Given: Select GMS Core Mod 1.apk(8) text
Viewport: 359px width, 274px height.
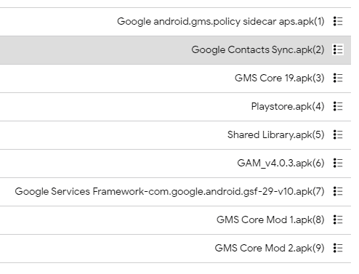Looking at the screenshot, I should [270, 220].
